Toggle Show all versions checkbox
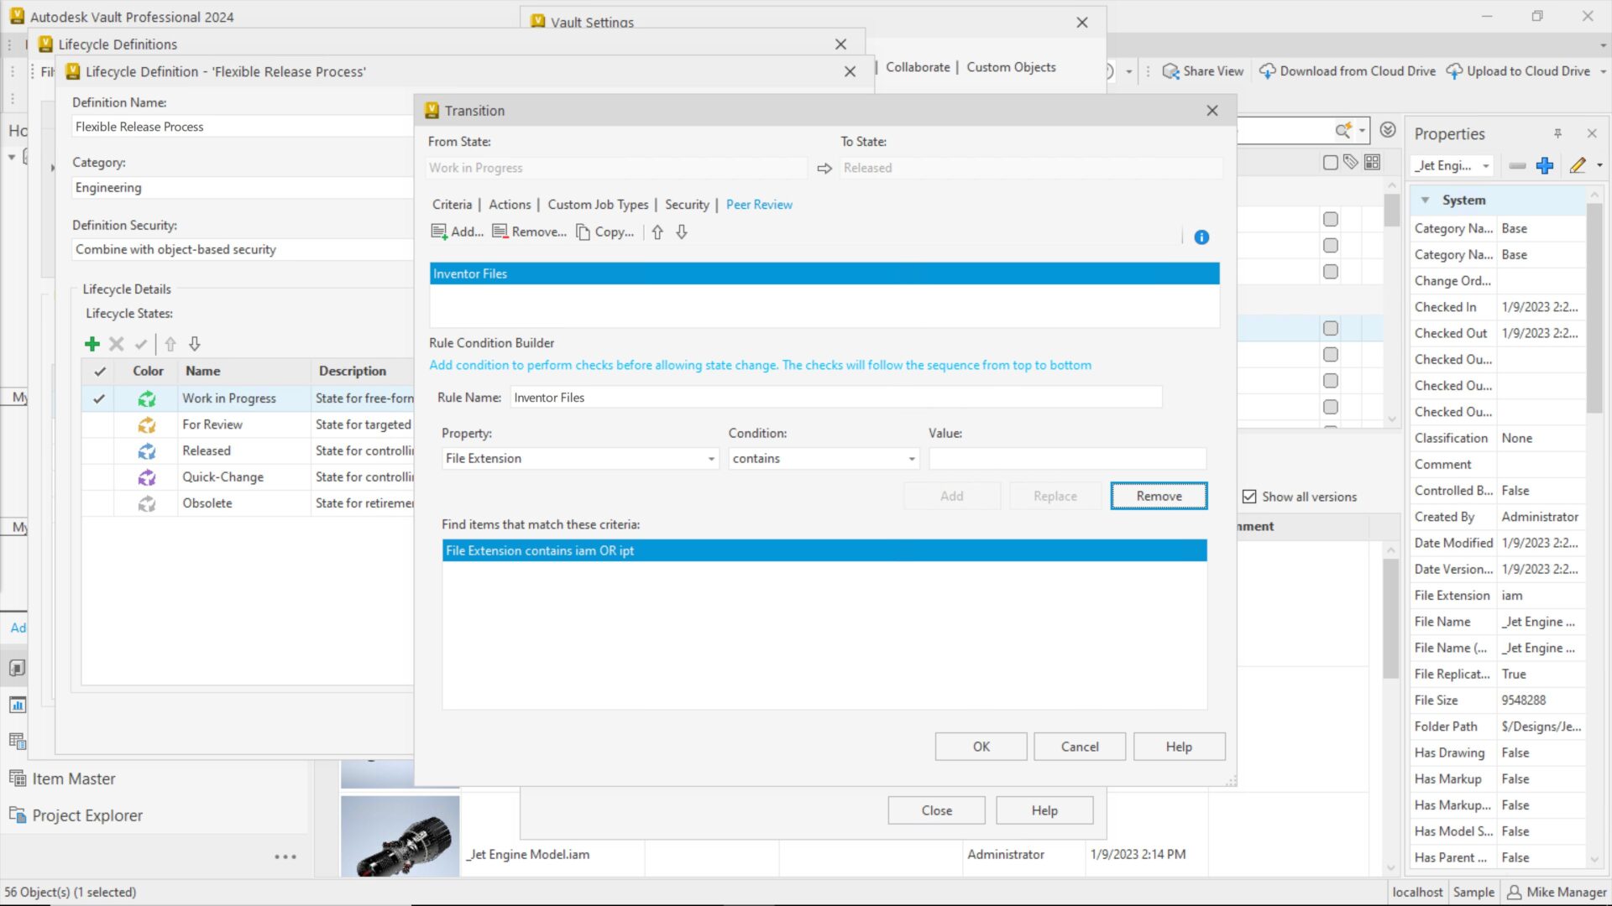Viewport: 1612px width, 906px height. (1249, 497)
